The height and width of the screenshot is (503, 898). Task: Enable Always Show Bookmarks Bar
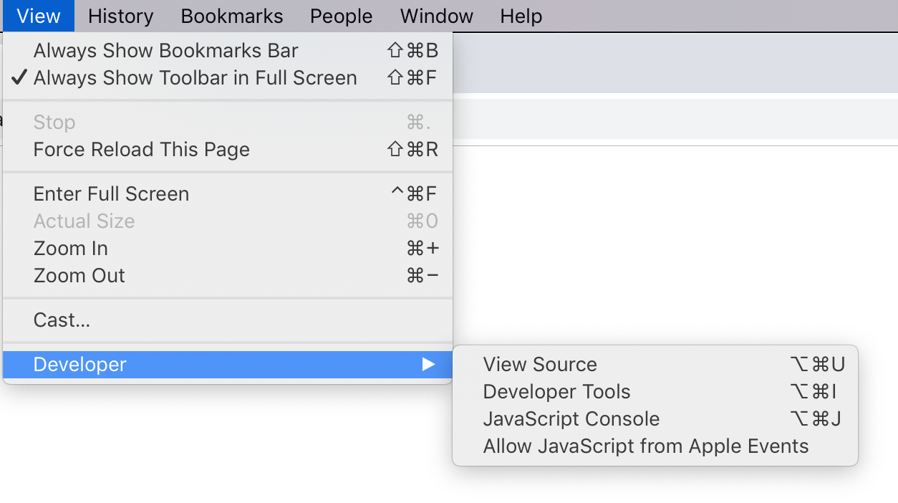[165, 50]
